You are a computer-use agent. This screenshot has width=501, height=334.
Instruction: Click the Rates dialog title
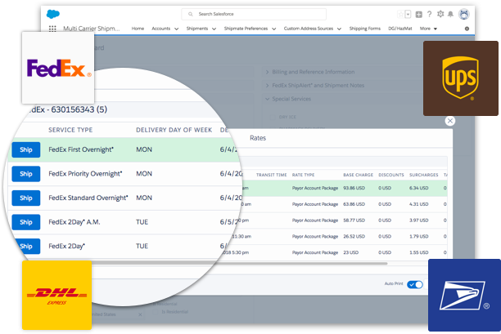(258, 138)
